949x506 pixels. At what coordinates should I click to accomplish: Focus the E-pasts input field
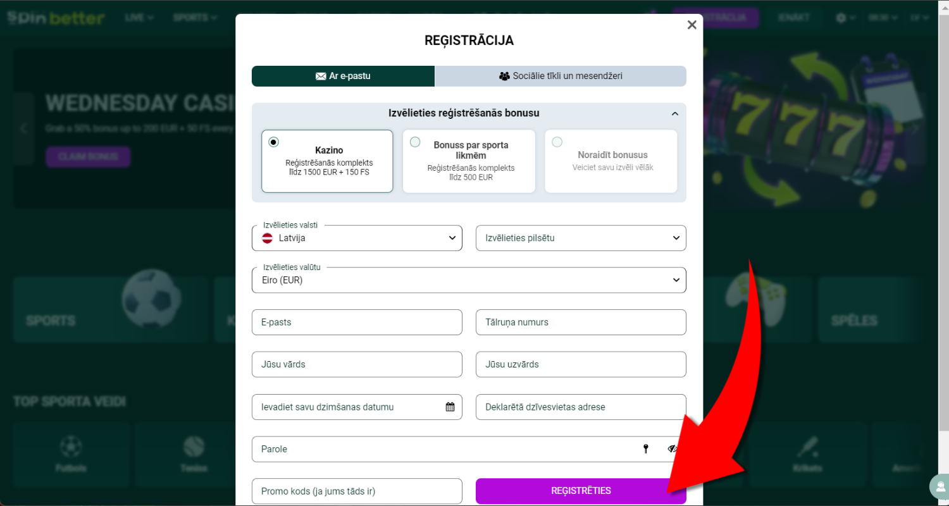click(x=357, y=322)
